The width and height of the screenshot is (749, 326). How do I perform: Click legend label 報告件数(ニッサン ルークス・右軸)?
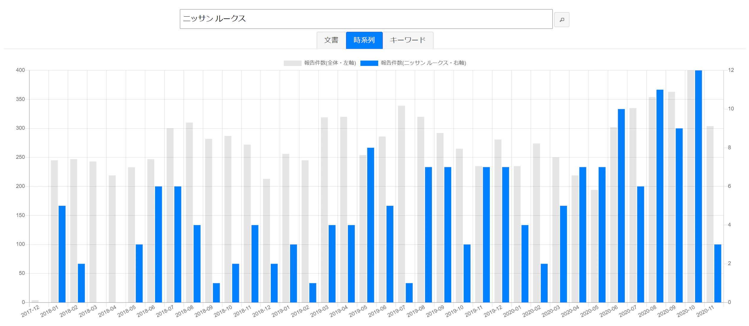coord(423,63)
